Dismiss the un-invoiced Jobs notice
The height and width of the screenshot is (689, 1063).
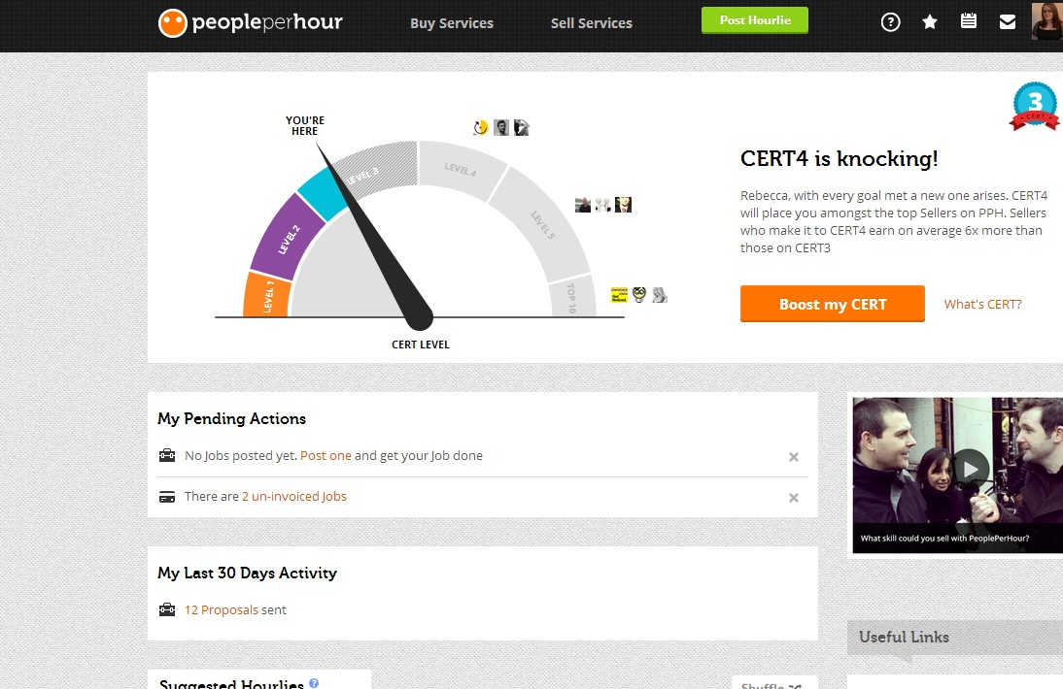[x=793, y=498]
